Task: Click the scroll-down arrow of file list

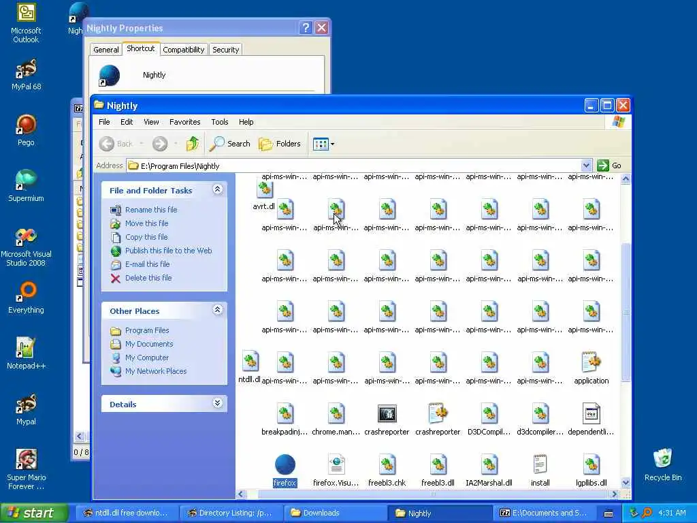Action: click(626, 483)
